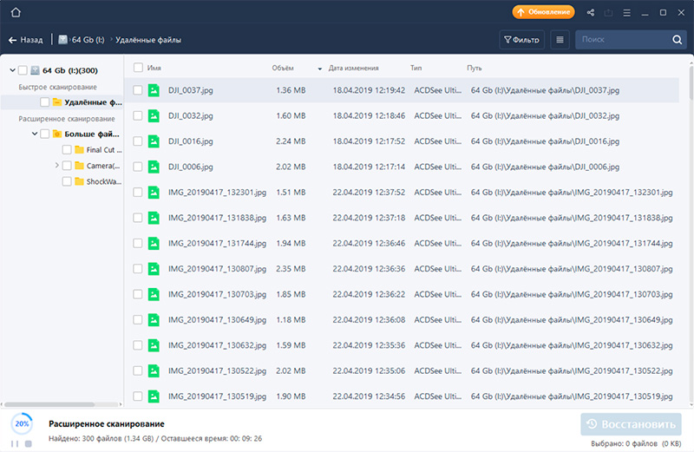Click the 20% scan progress circle
Screen dimensions: 694x452
pos(21,424)
